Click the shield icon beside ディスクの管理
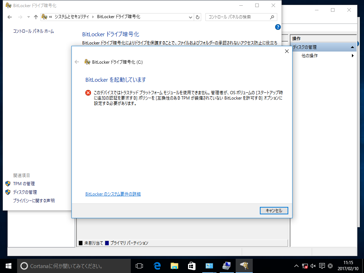Viewport: 364px width, 273px height. (x=8, y=192)
